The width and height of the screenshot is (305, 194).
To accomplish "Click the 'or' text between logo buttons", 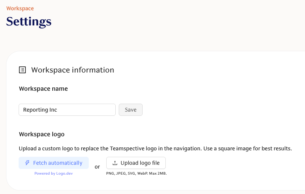I will coord(97,167).
